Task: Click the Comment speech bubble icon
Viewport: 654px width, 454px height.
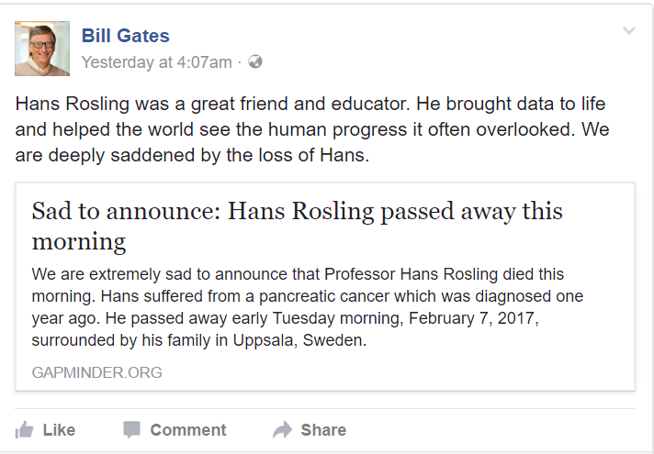Action: [132, 429]
